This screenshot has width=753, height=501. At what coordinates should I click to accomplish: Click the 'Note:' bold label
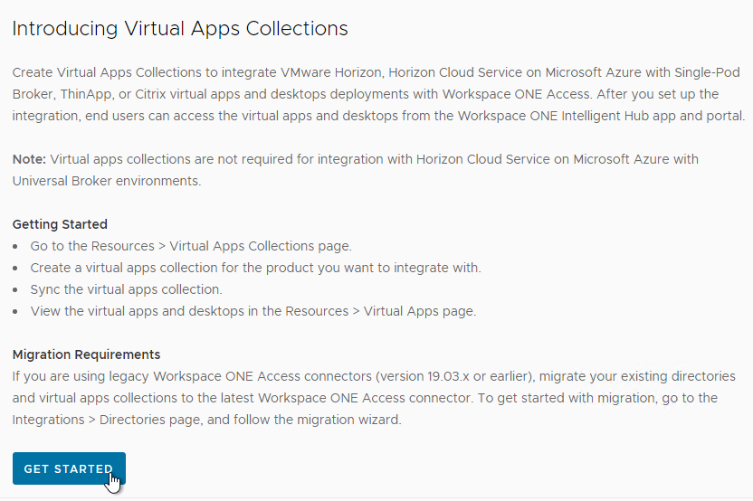pos(29,159)
